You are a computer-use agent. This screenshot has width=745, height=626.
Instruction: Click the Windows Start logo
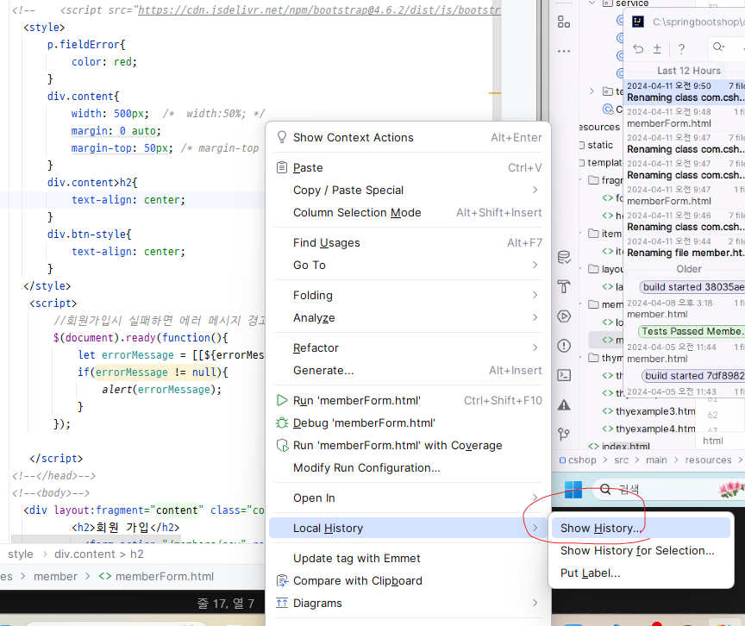573,489
